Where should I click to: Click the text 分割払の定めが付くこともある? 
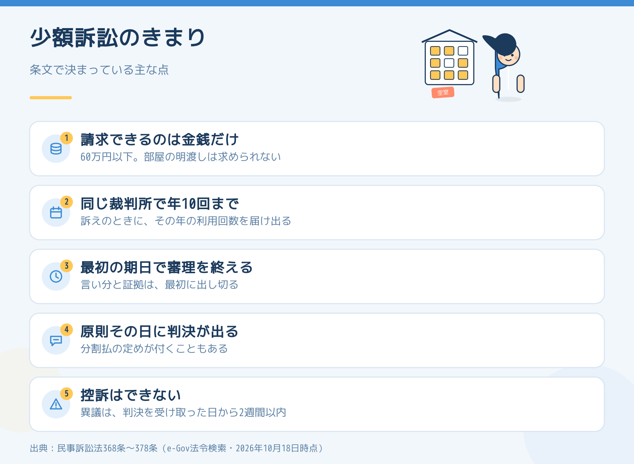154,349
